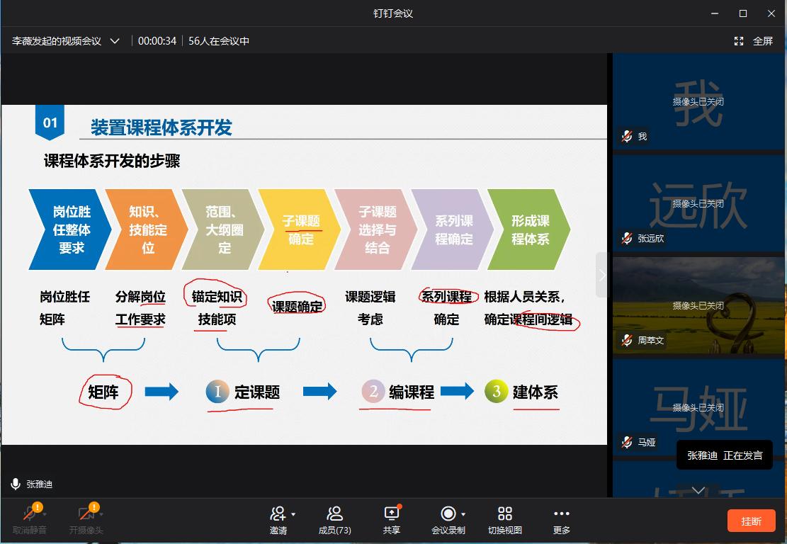787x544 pixels.
Task: Click the 56人在会议中 participant count
Action: (x=219, y=41)
